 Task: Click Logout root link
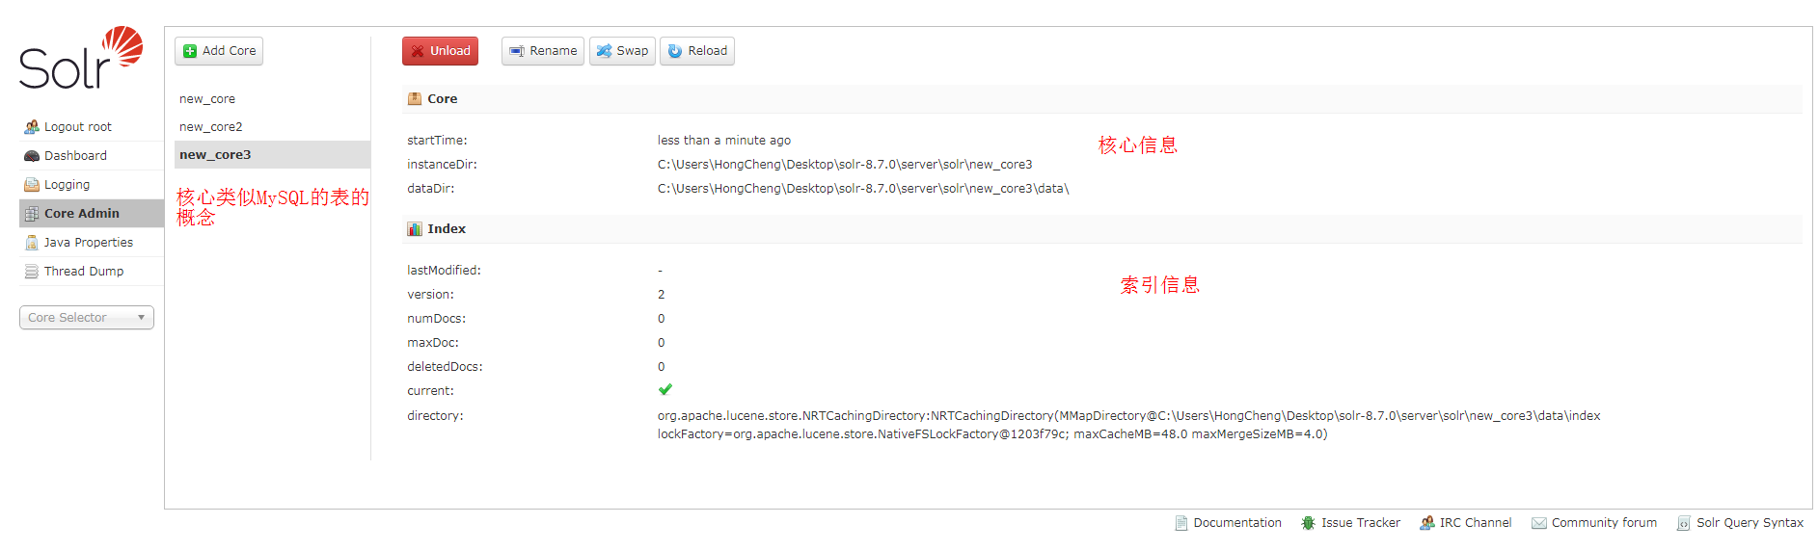pos(92,127)
